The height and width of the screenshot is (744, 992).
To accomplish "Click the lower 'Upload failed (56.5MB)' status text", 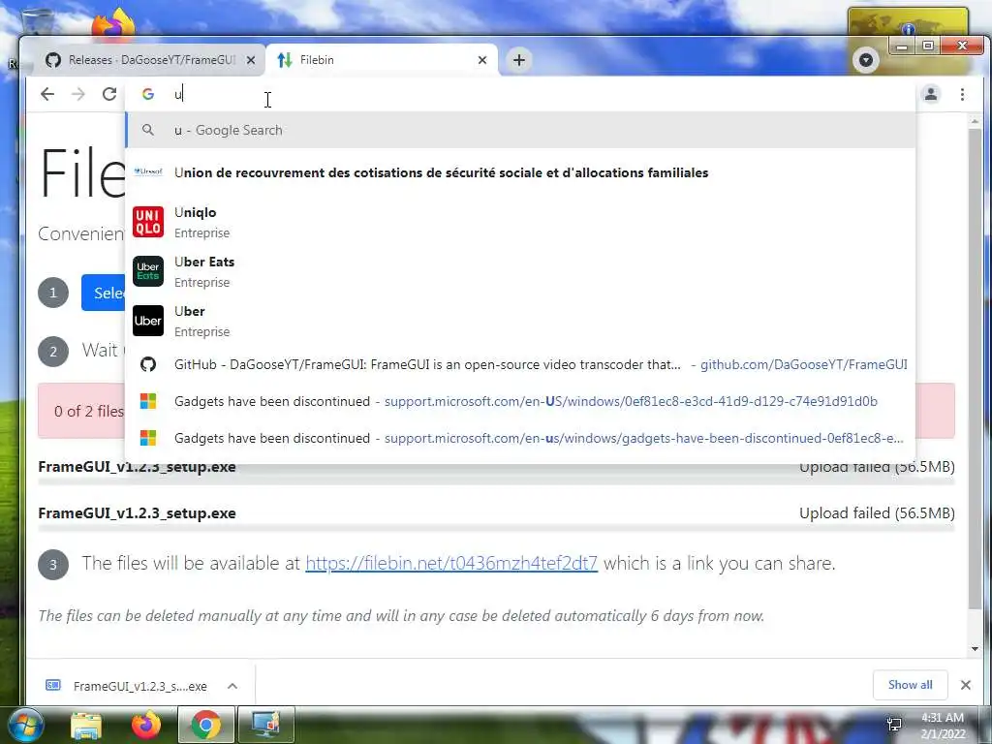I will pyautogui.click(x=877, y=513).
